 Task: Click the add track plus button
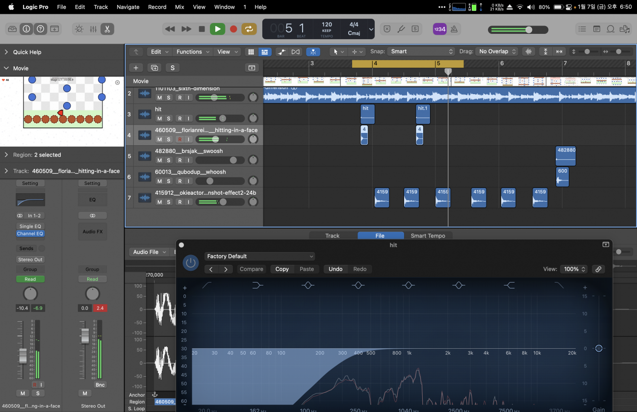click(x=136, y=68)
